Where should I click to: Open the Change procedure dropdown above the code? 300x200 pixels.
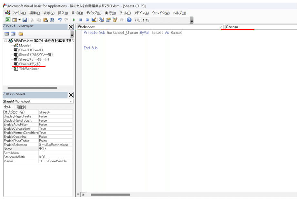(261, 27)
